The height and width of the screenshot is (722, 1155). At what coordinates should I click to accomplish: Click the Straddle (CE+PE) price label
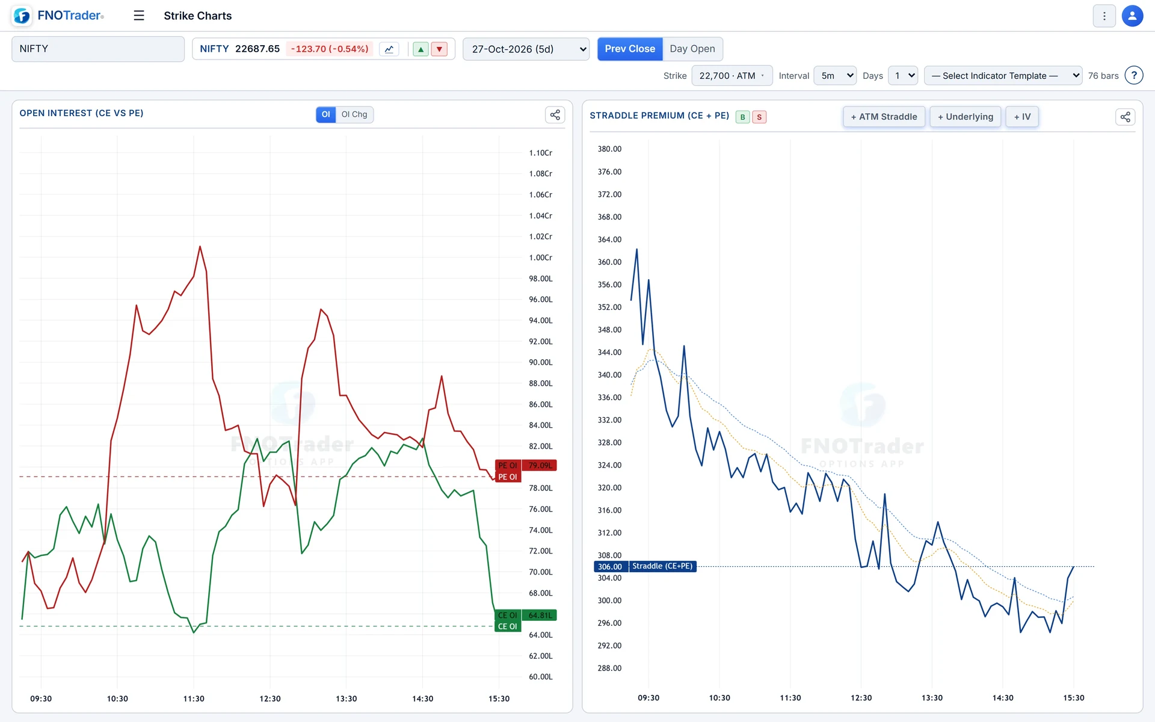point(662,566)
